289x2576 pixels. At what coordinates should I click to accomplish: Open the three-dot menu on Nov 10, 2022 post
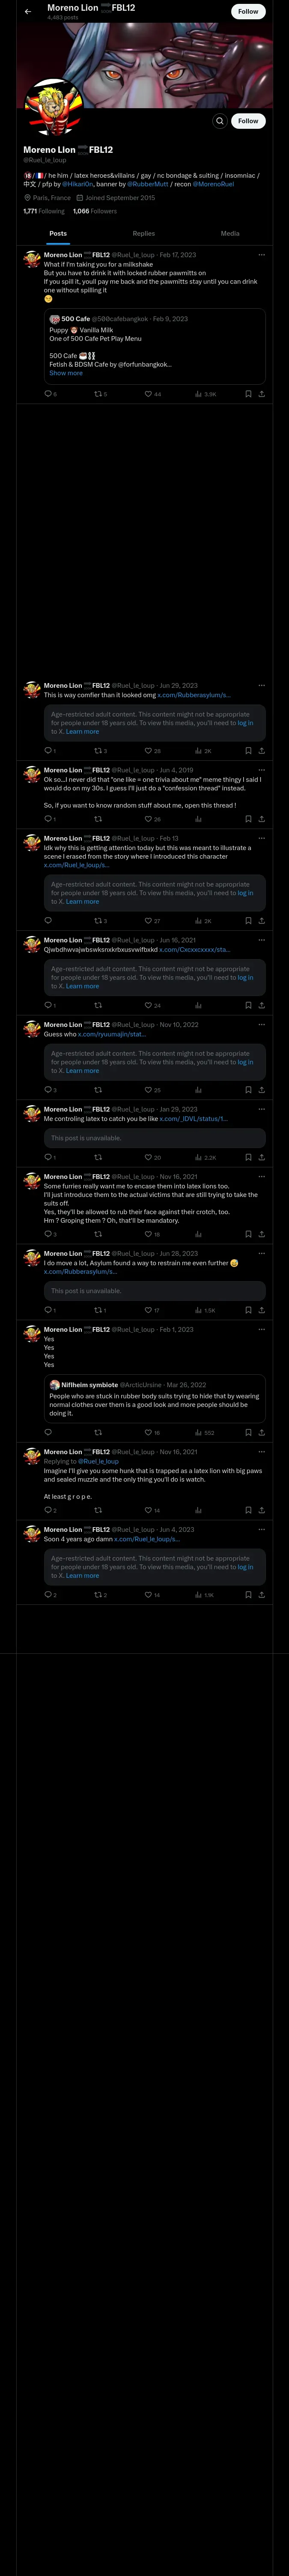pyautogui.click(x=261, y=1025)
